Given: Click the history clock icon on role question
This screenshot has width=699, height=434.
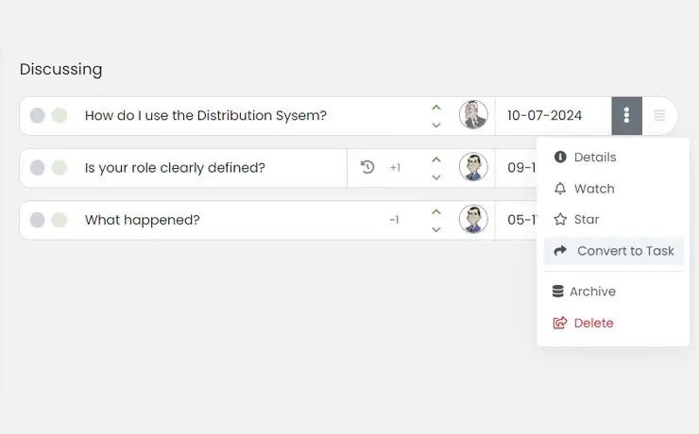Looking at the screenshot, I should (x=367, y=168).
